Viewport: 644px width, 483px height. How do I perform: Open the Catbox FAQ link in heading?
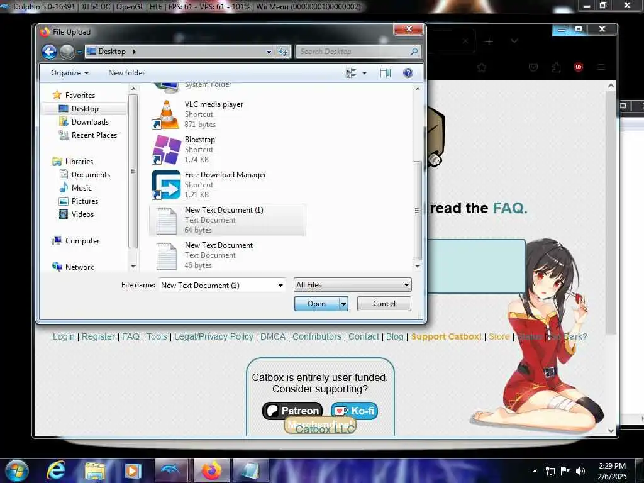point(509,208)
